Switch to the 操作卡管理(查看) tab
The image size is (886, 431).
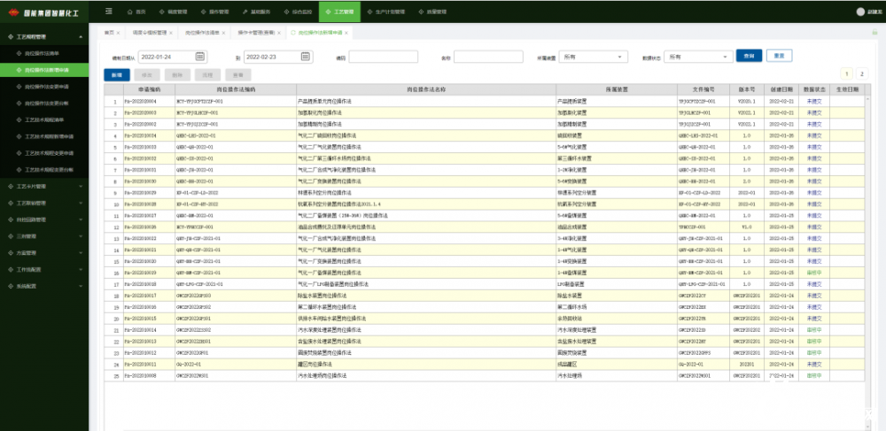[256, 34]
